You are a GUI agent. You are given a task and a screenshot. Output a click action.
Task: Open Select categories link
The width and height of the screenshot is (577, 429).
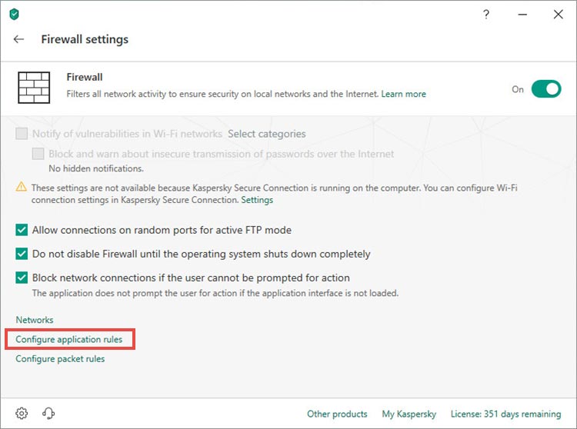(266, 134)
